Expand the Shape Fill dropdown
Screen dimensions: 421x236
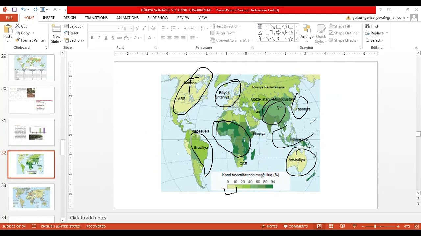tap(340, 26)
